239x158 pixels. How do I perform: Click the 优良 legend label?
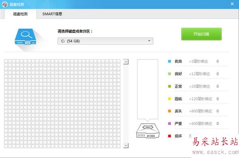click(x=178, y=61)
